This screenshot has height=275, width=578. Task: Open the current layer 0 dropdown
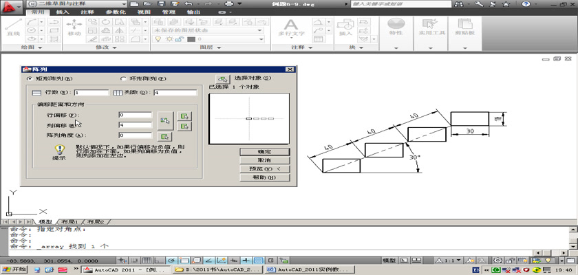pos(208,39)
